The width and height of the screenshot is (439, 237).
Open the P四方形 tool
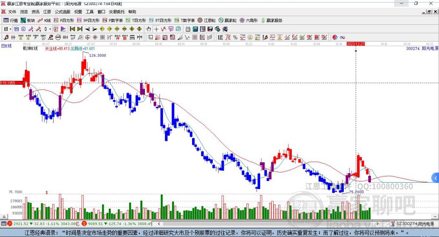64,21
